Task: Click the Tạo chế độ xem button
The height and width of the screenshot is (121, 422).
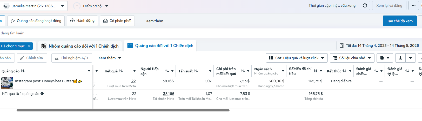Action: (x=400, y=21)
